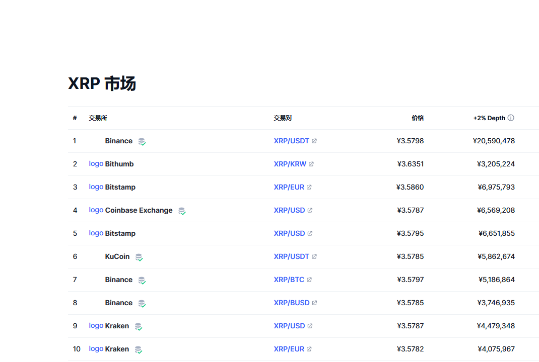Select Bitstamp exchange name in row 3

(x=120, y=187)
